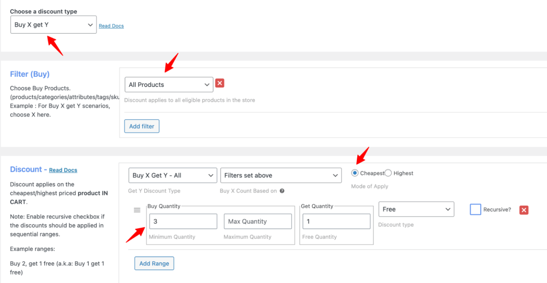Open Read Docs link next to Discount heading
547x283 pixels.
[x=63, y=170]
